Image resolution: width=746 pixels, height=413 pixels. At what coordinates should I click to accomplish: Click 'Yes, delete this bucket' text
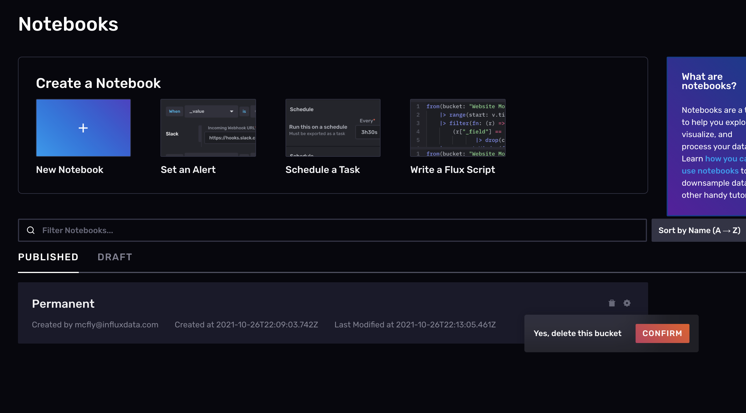[577, 333]
